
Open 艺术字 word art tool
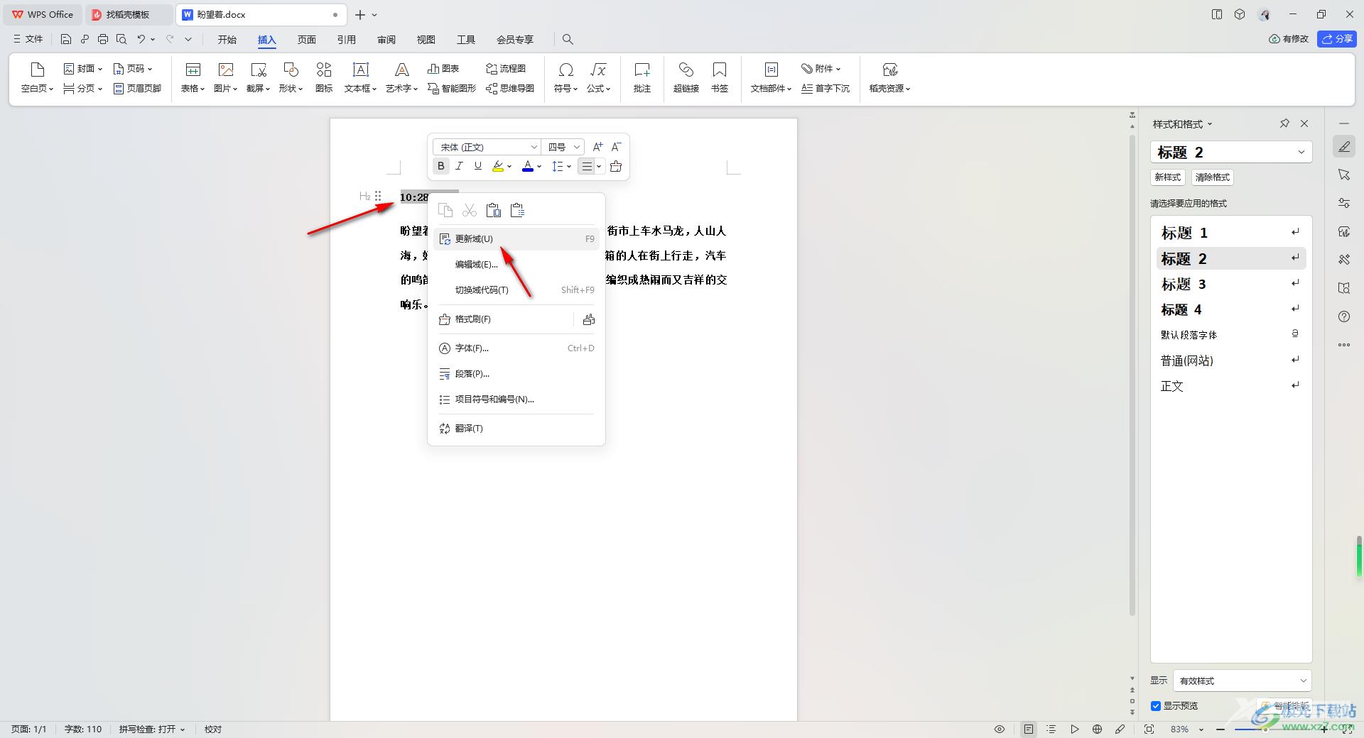(401, 77)
